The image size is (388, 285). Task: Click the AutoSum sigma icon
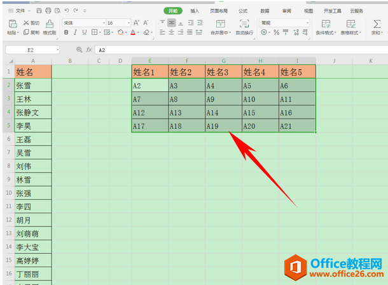[377, 24]
